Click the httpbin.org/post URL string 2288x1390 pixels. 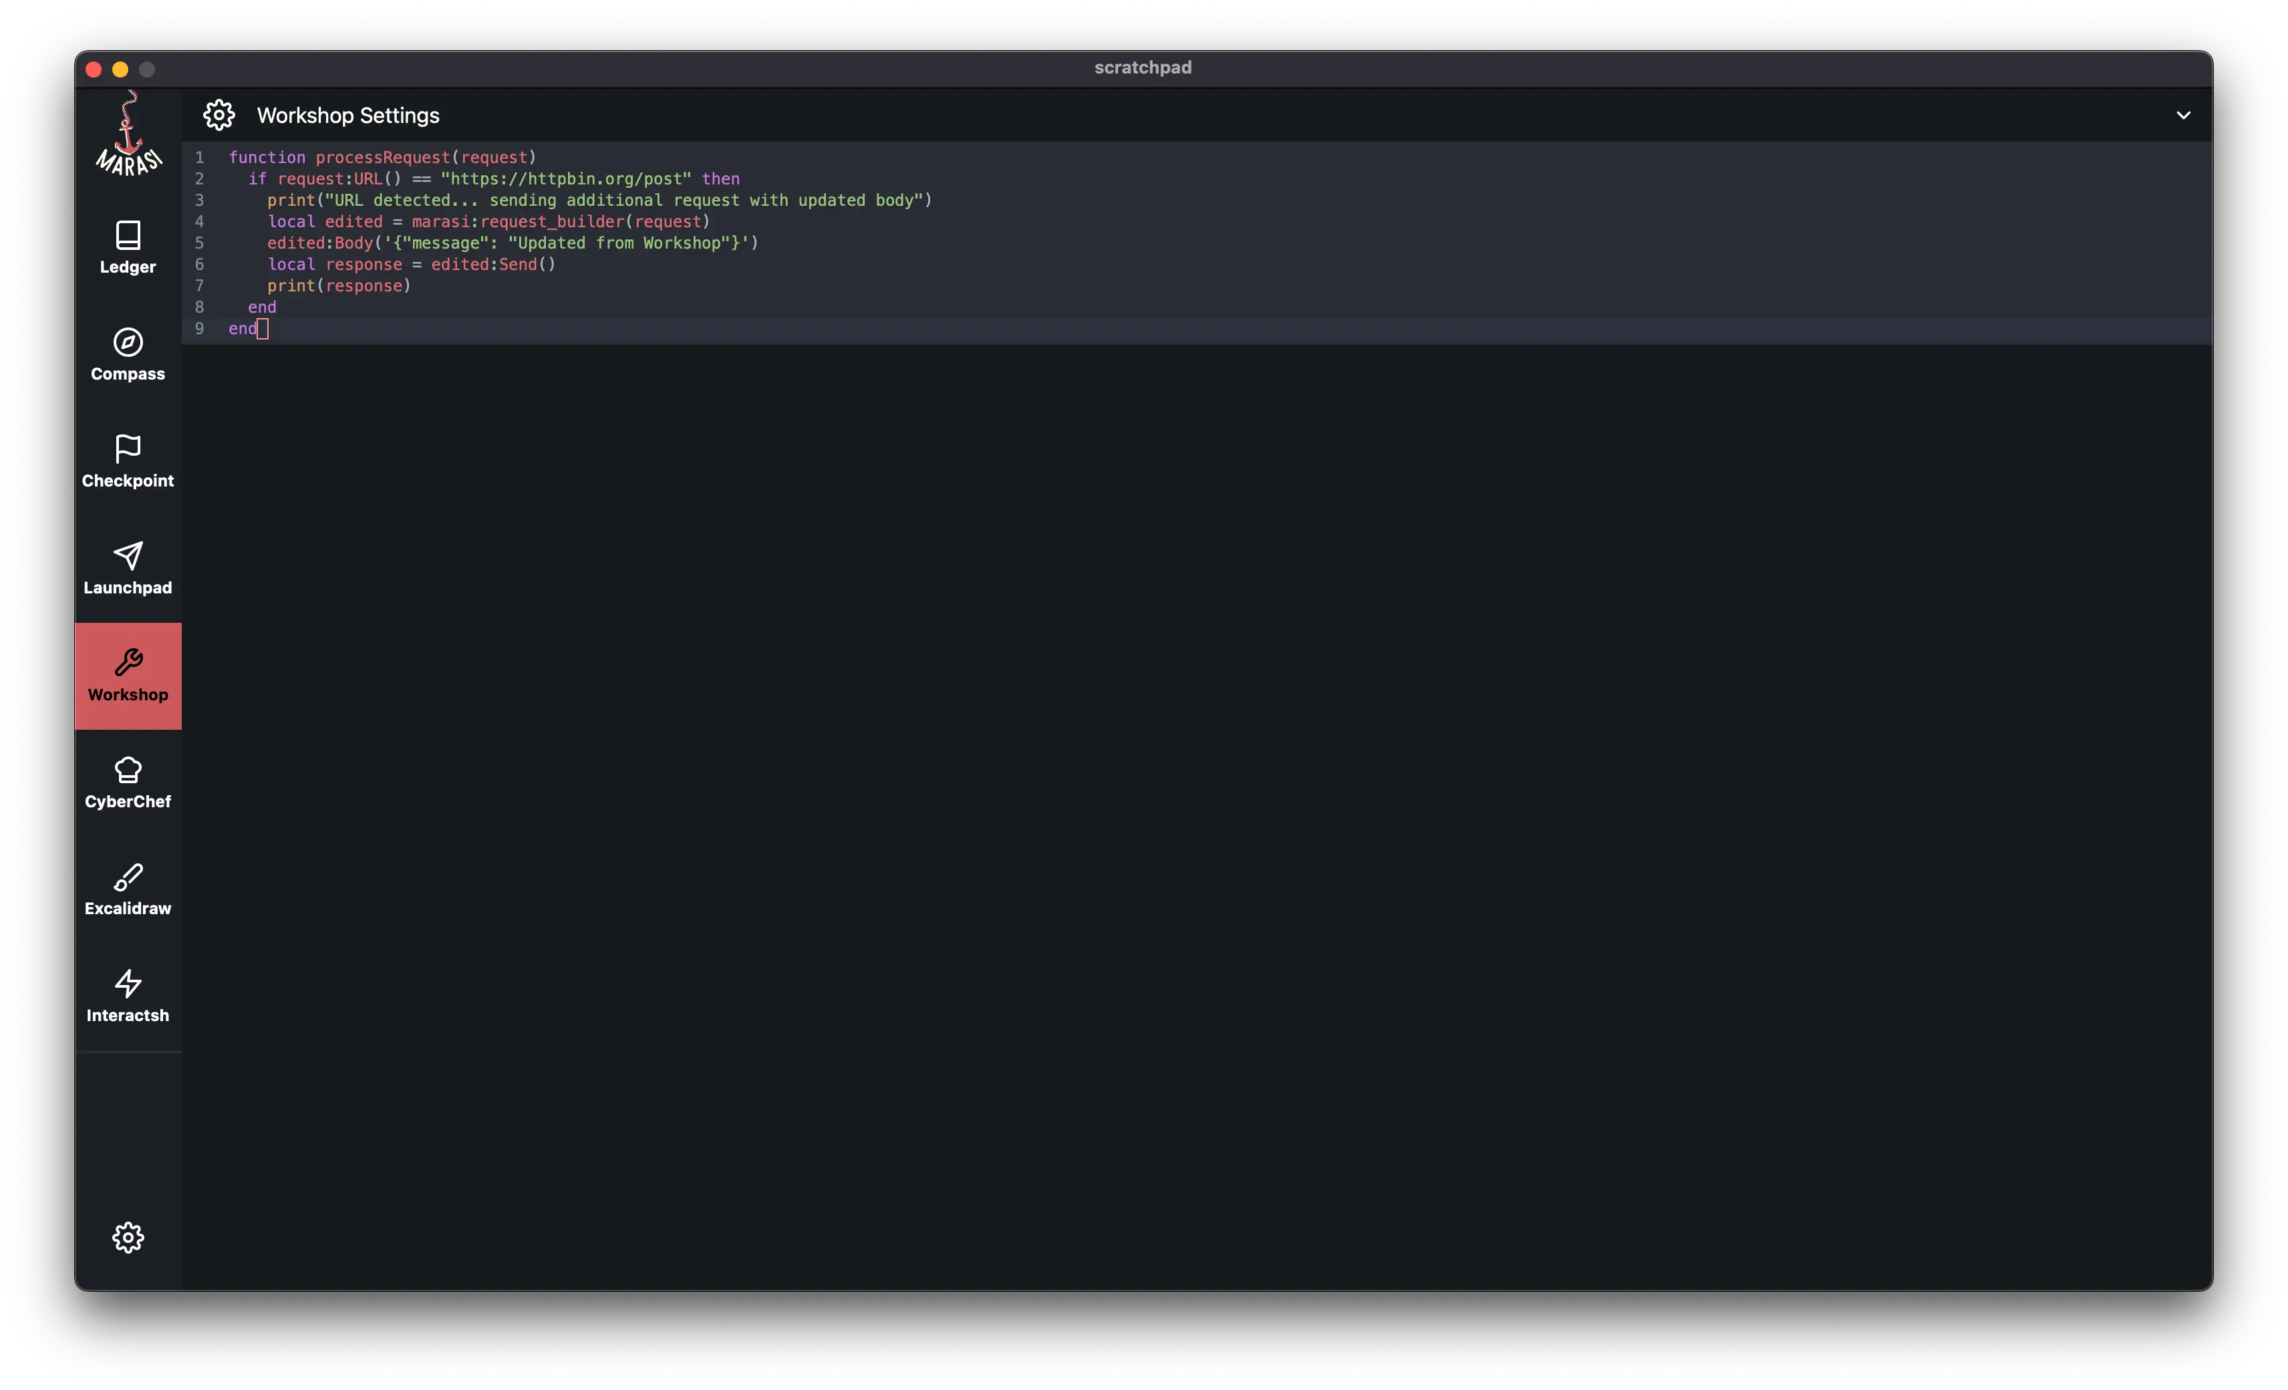[x=567, y=178]
